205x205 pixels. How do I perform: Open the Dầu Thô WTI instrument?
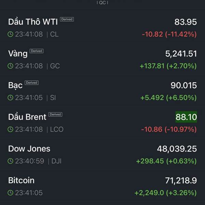tap(33, 22)
